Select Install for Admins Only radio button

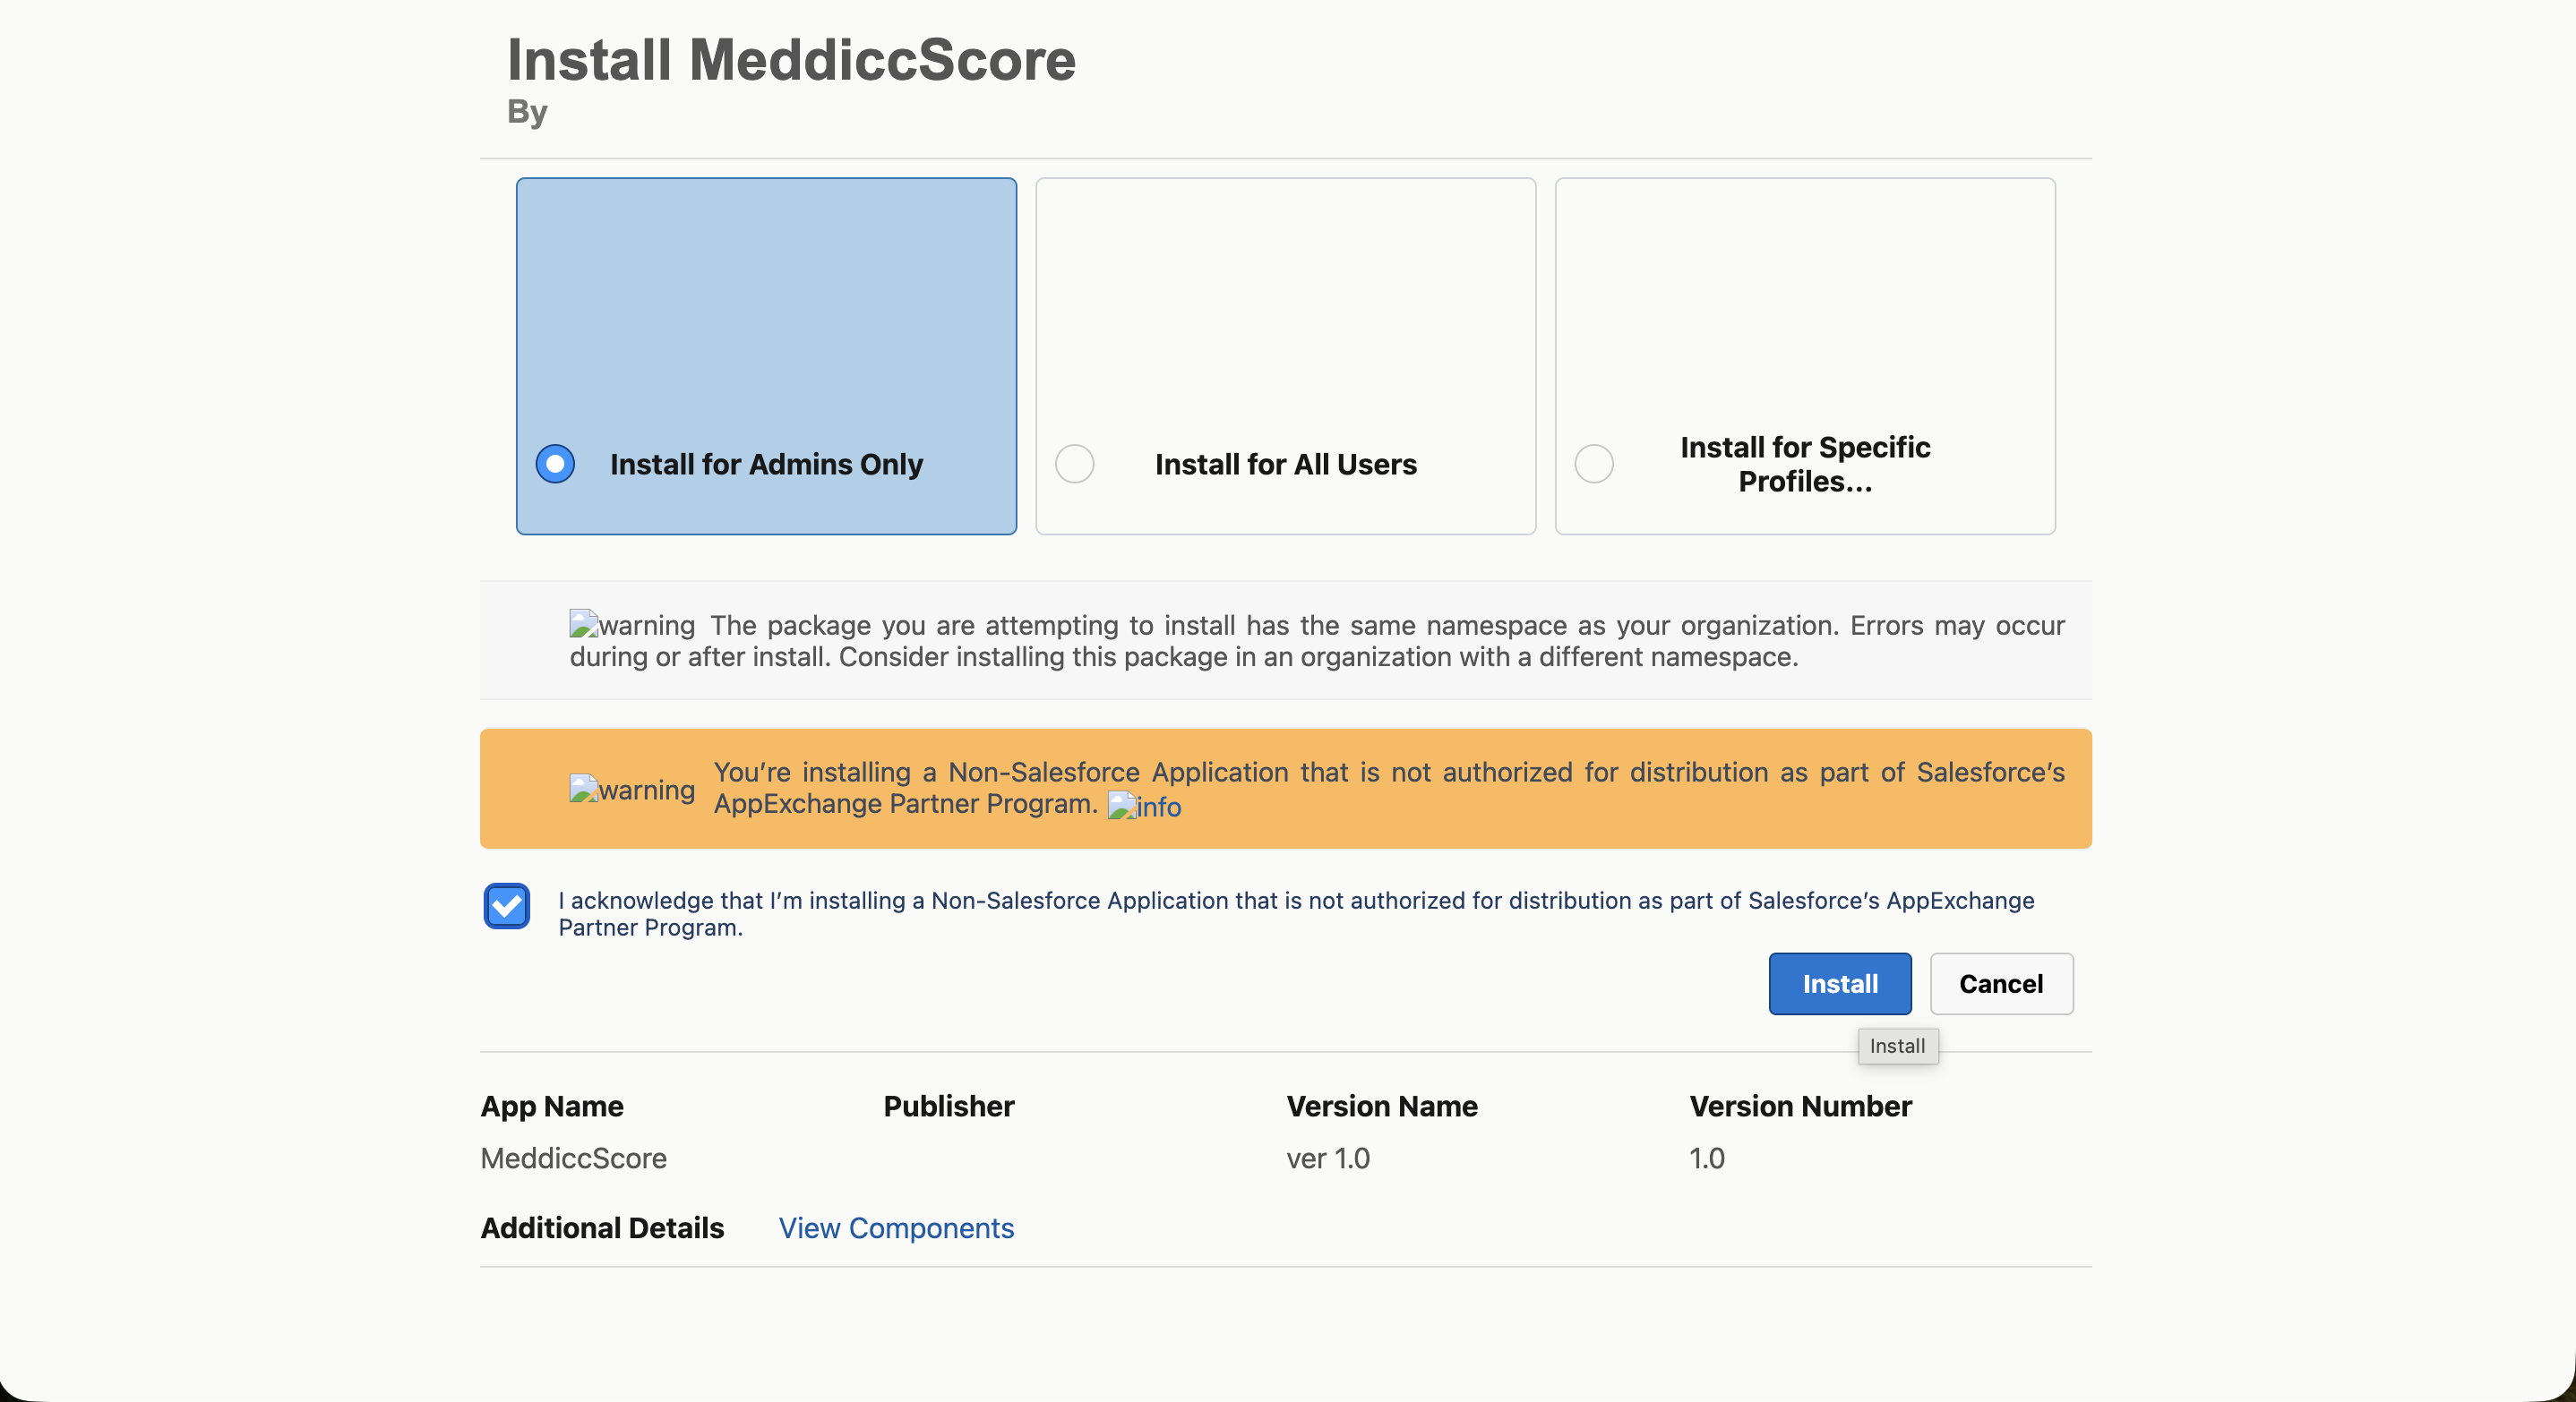(555, 464)
